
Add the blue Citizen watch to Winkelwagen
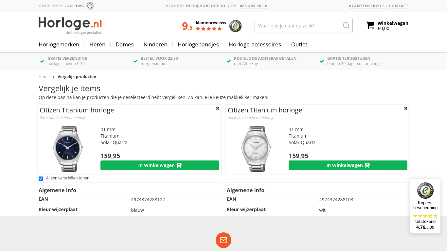pos(160,165)
